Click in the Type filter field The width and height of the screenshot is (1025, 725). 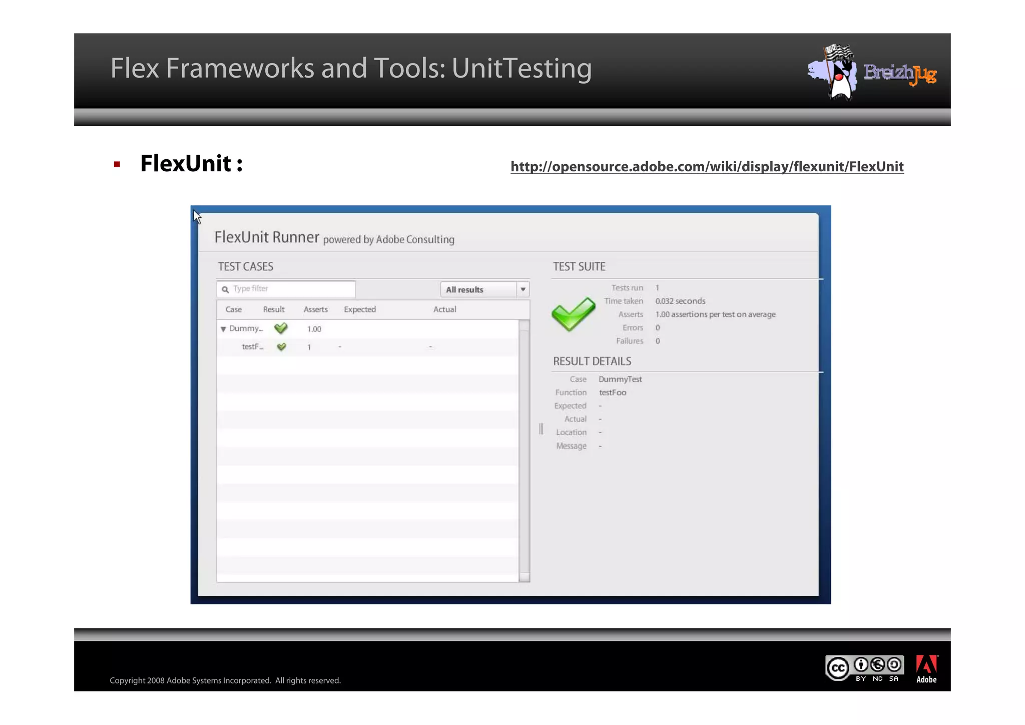click(293, 289)
